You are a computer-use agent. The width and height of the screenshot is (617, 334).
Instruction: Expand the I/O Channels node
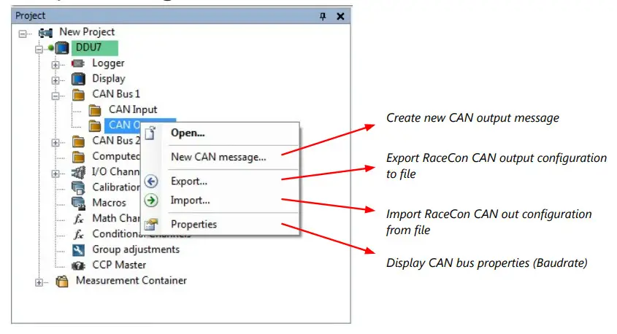pos(55,174)
